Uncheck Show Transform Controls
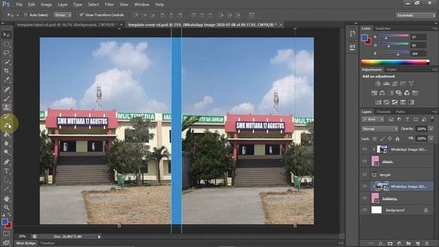439x247 pixels. pos(82,15)
